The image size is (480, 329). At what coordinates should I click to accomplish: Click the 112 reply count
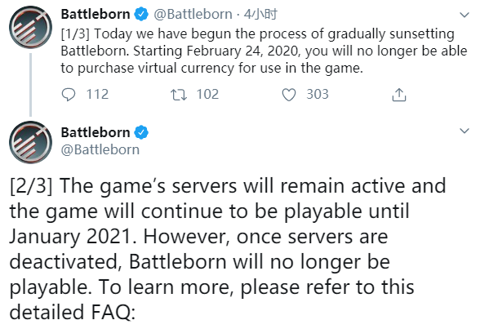coord(97,94)
